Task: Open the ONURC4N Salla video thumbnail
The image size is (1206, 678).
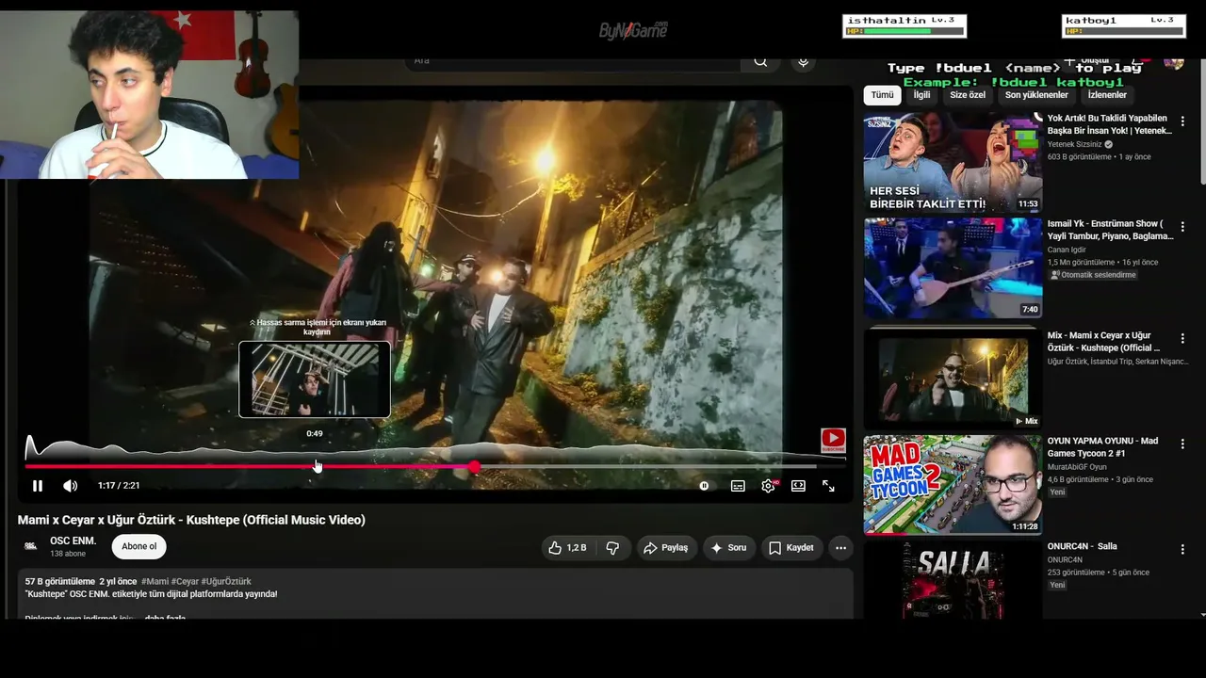Action: click(953, 579)
